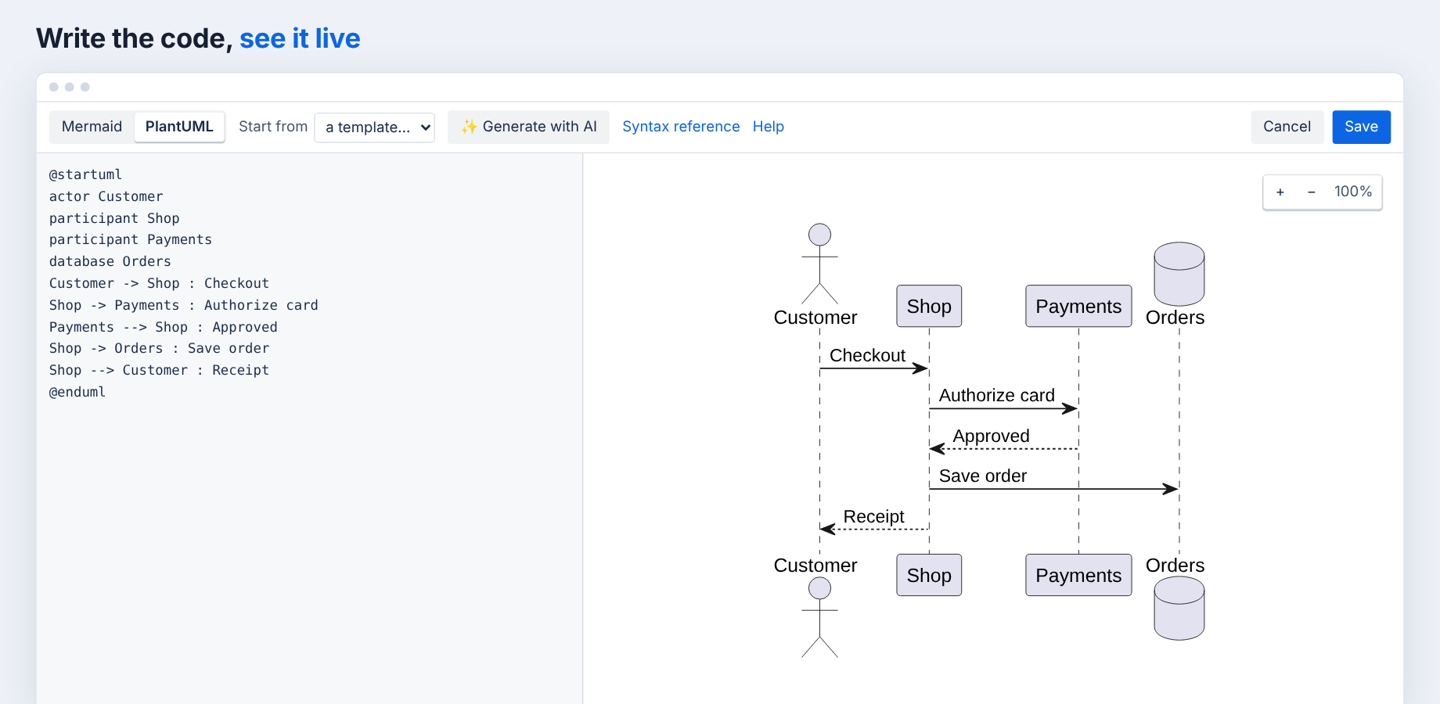Click the Orders database cylinder at top
Screen dimensions: 1440x704
(1179, 274)
